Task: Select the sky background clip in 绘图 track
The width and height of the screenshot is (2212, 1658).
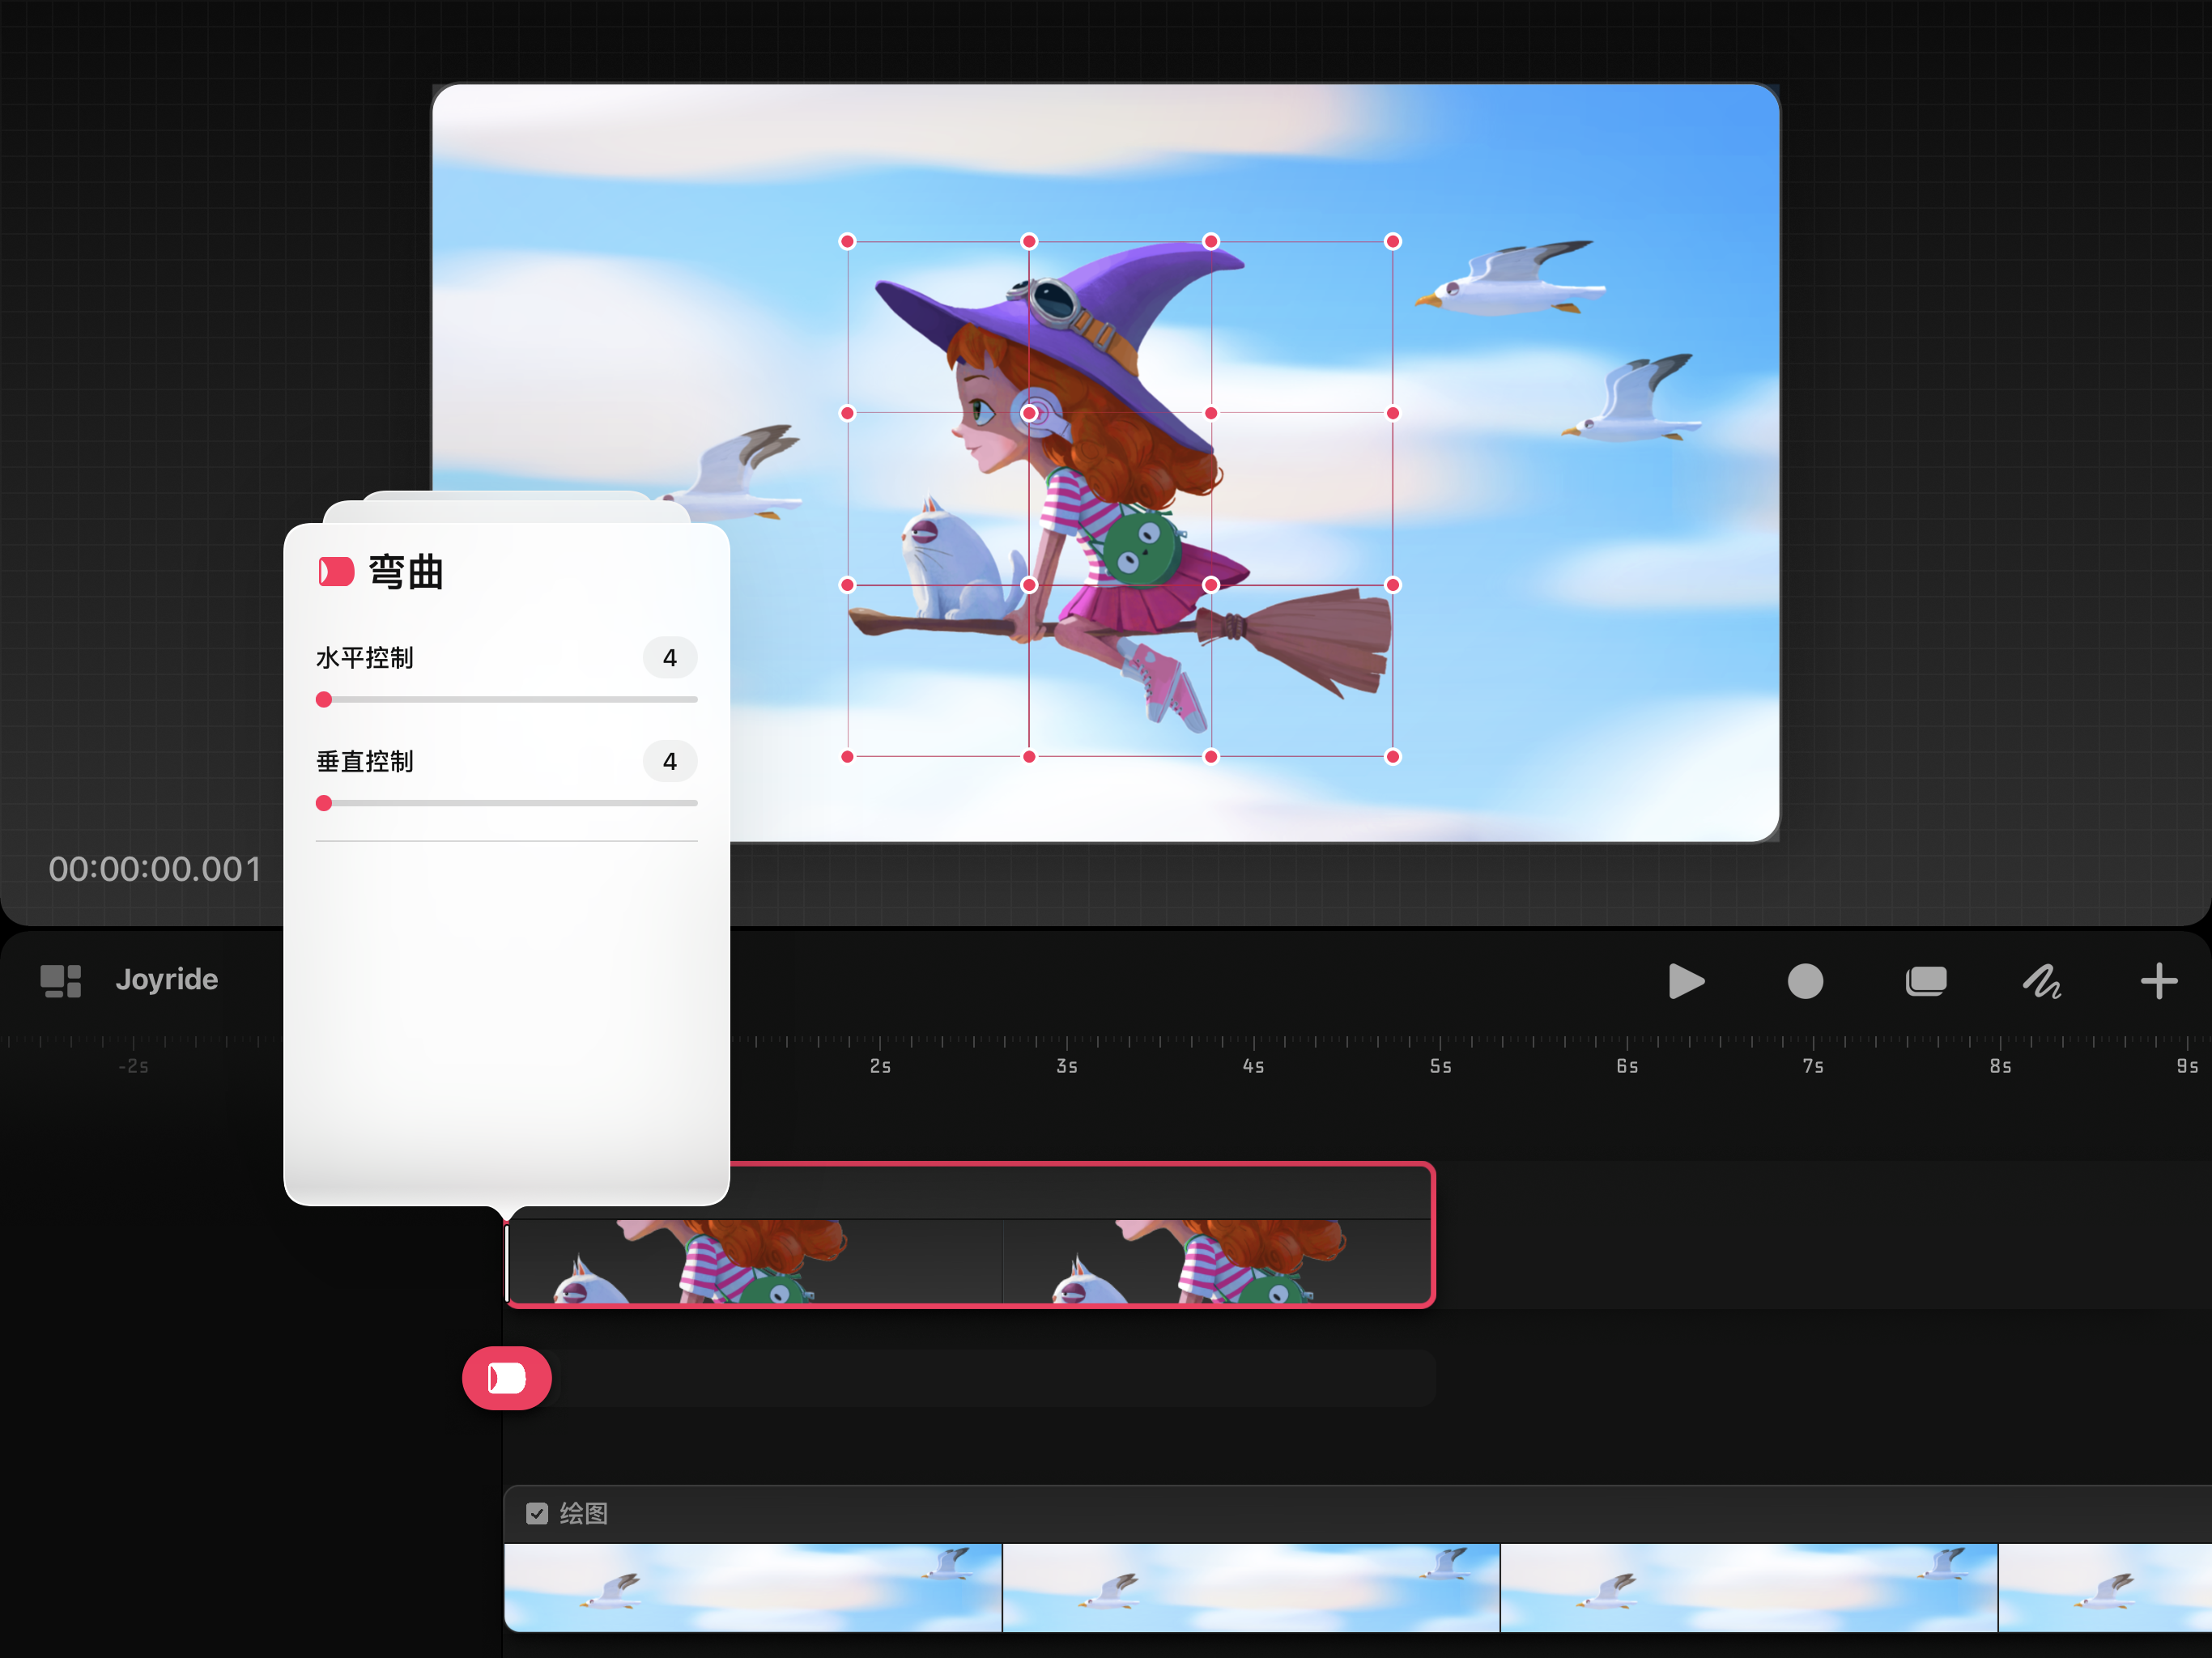Action: (x=1250, y=1588)
